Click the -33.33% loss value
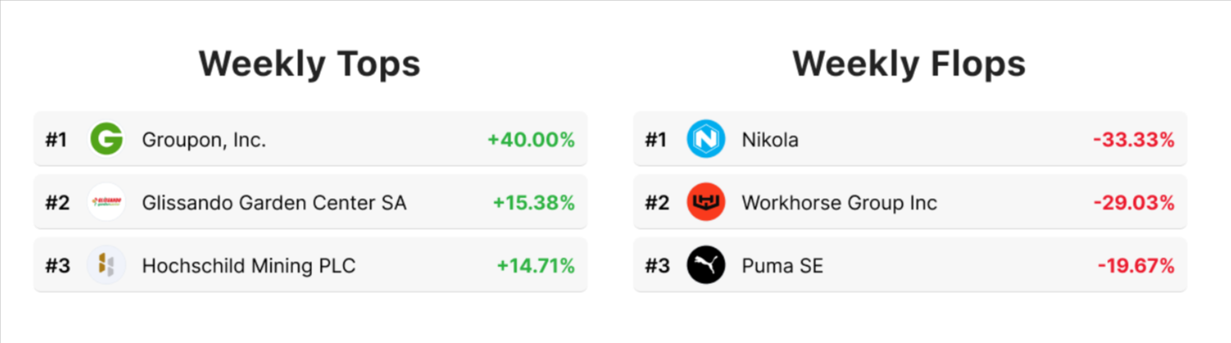 (x=1134, y=140)
